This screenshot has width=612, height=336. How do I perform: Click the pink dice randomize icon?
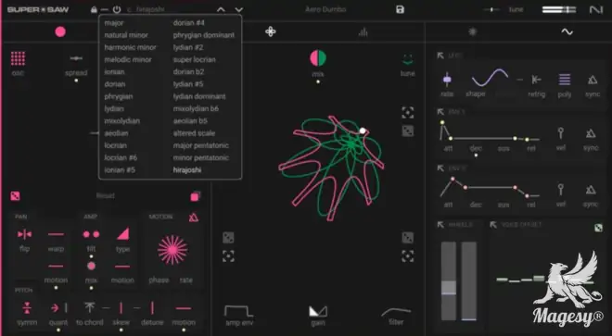click(x=15, y=196)
